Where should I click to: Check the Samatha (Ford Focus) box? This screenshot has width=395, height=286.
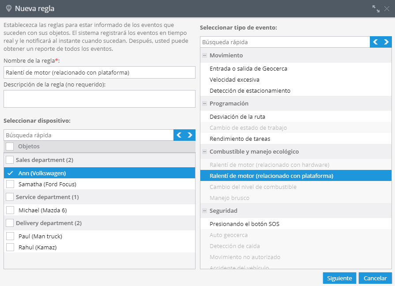click(10, 184)
